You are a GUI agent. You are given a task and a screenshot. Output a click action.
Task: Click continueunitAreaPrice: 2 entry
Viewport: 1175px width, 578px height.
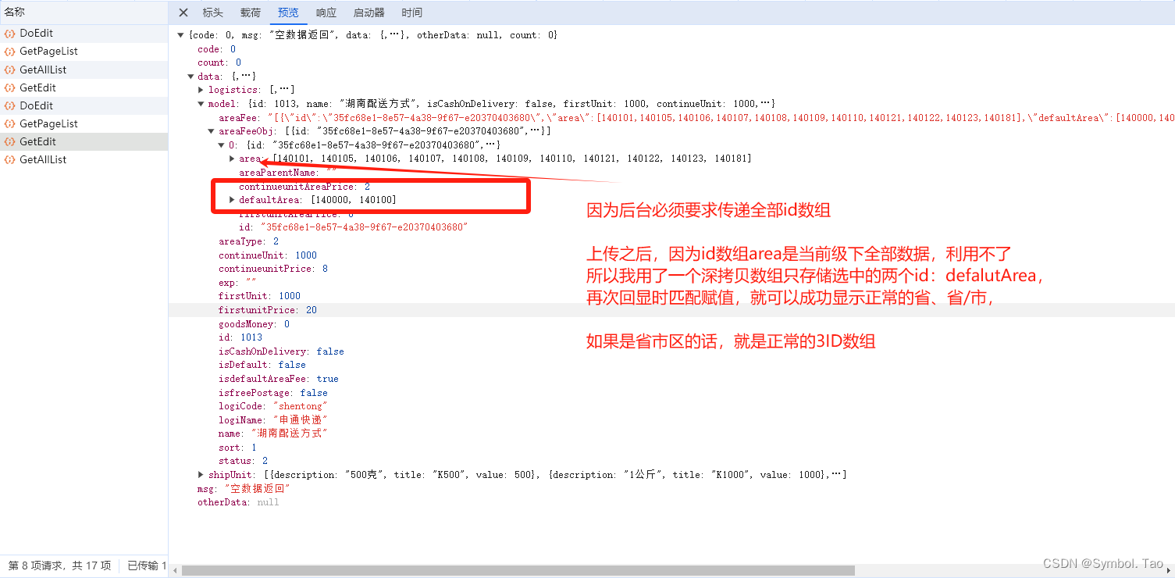pyautogui.click(x=304, y=187)
